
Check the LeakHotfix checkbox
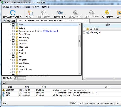click(13, 63)
